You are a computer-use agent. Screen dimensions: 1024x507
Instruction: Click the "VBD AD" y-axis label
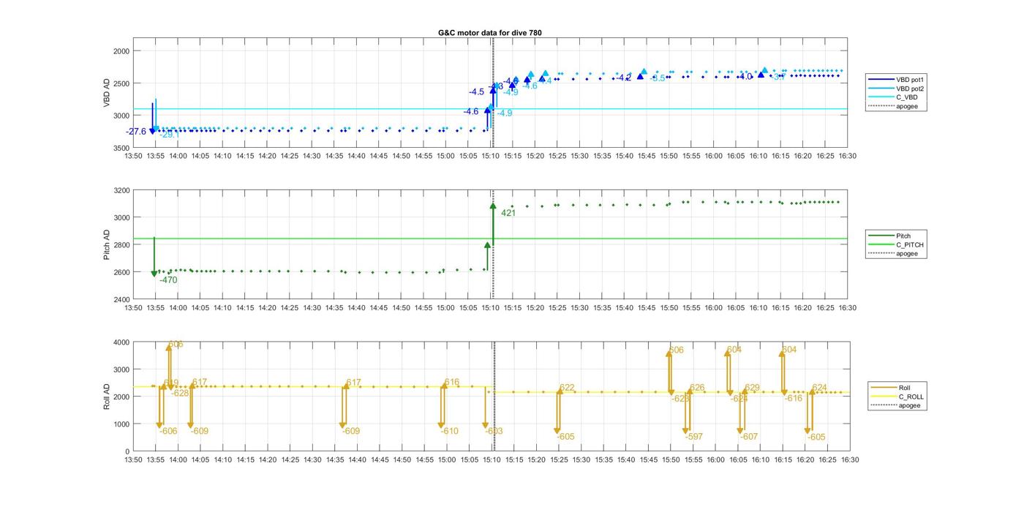click(x=106, y=94)
